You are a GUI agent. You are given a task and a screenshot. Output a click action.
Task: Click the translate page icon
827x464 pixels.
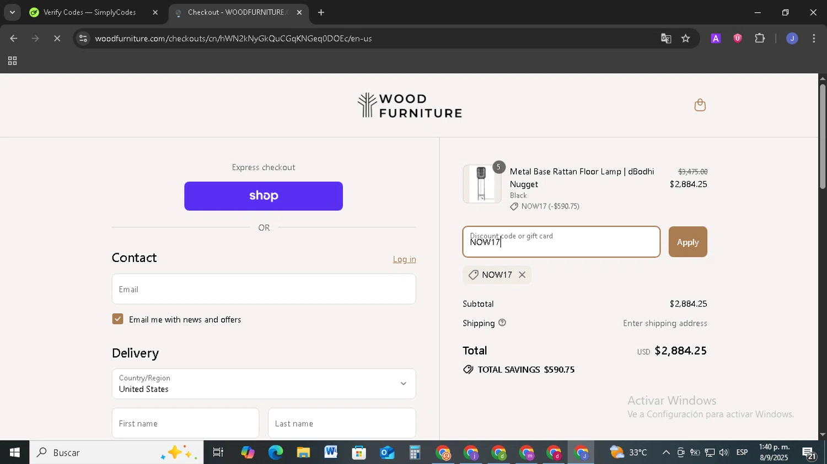(666, 39)
